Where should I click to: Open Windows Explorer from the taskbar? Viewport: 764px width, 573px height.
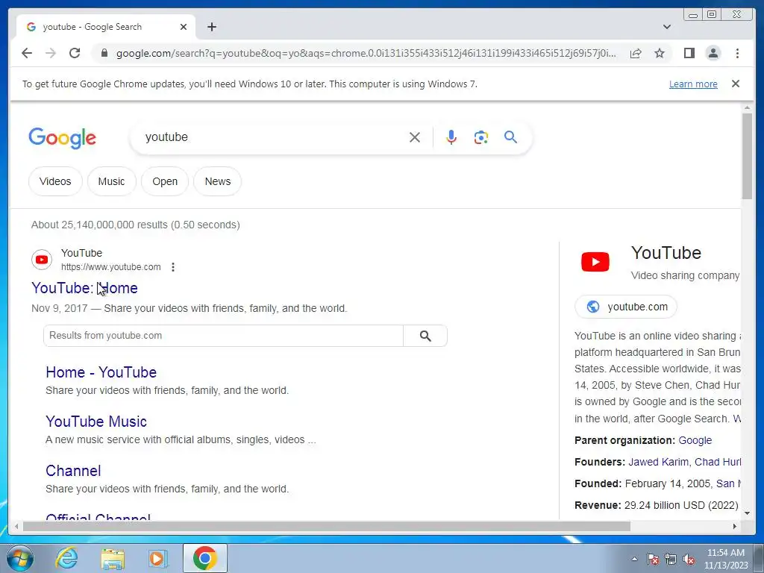(113, 559)
